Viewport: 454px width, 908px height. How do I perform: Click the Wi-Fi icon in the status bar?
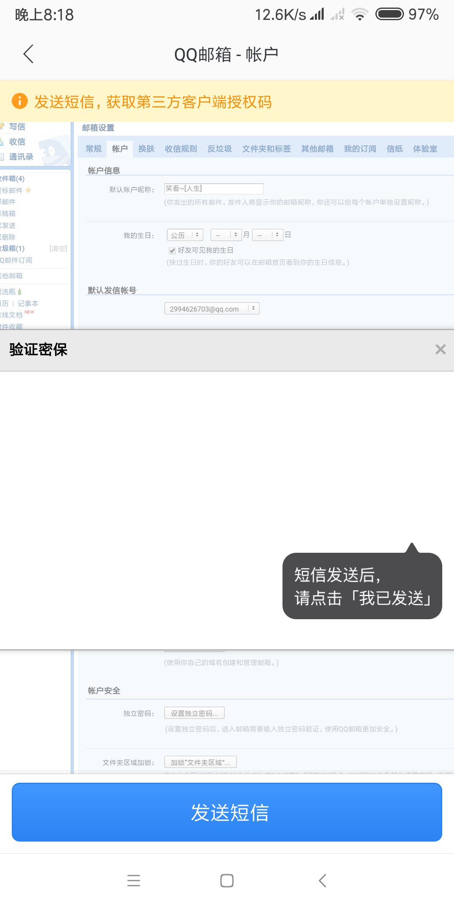[x=360, y=15]
